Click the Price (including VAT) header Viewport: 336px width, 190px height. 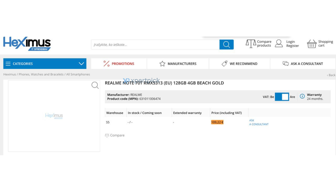click(227, 113)
